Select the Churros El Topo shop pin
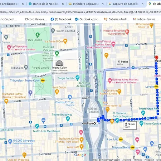 [x=70, y=97]
